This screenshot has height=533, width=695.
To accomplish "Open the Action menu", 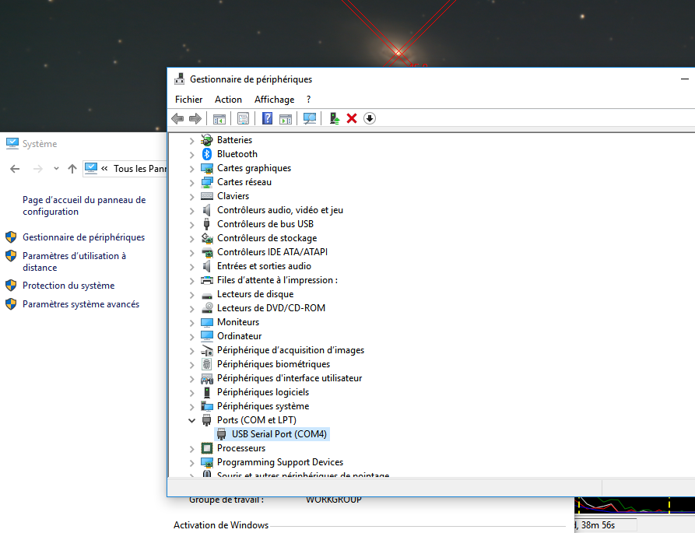I will click(228, 100).
